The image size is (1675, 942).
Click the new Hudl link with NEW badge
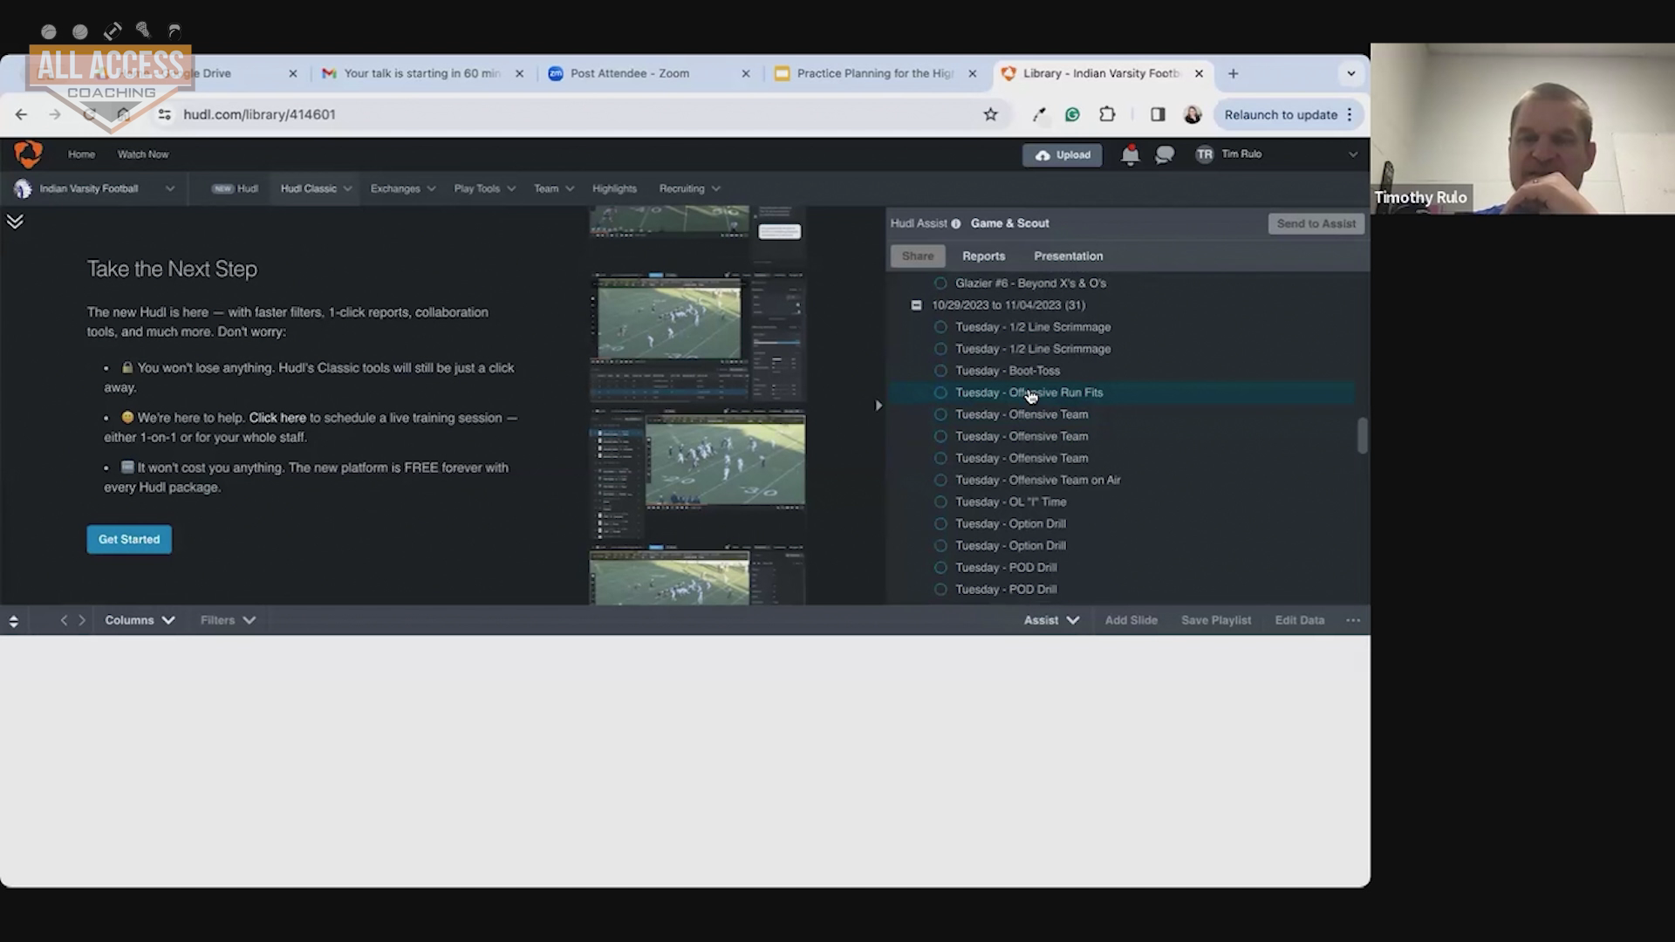tap(236, 188)
